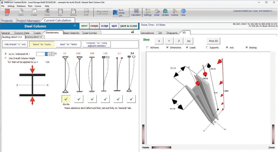
Task: Open Bldg Code & Load Combs
Action: pos(102,12)
